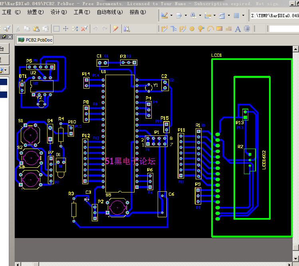Open the 自动布线(A) menu
Image resolution: width=299 pixels, height=266 pixels.
click(109, 12)
